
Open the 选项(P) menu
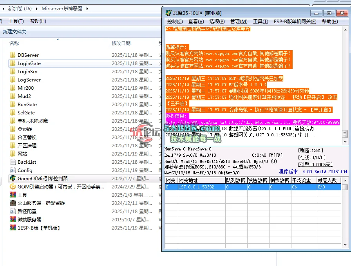click(x=217, y=22)
